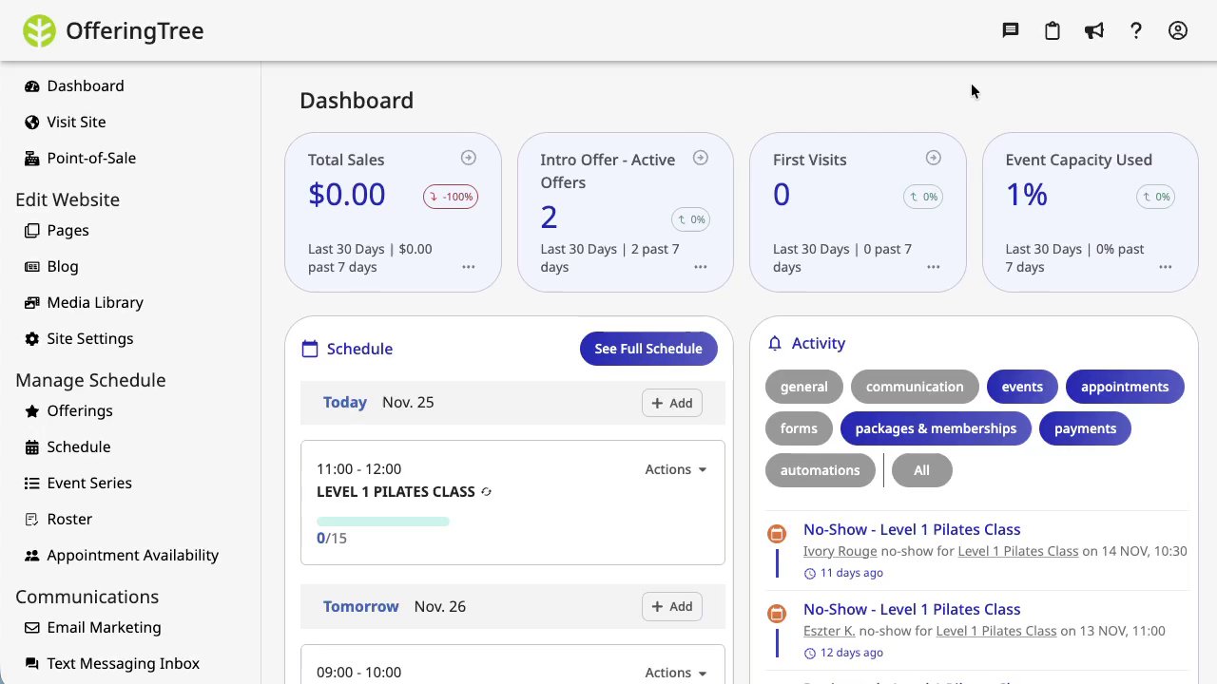Click the Total Sales arrow icon
The height and width of the screenshot is (684, 1217).
(x=468, y=158)
